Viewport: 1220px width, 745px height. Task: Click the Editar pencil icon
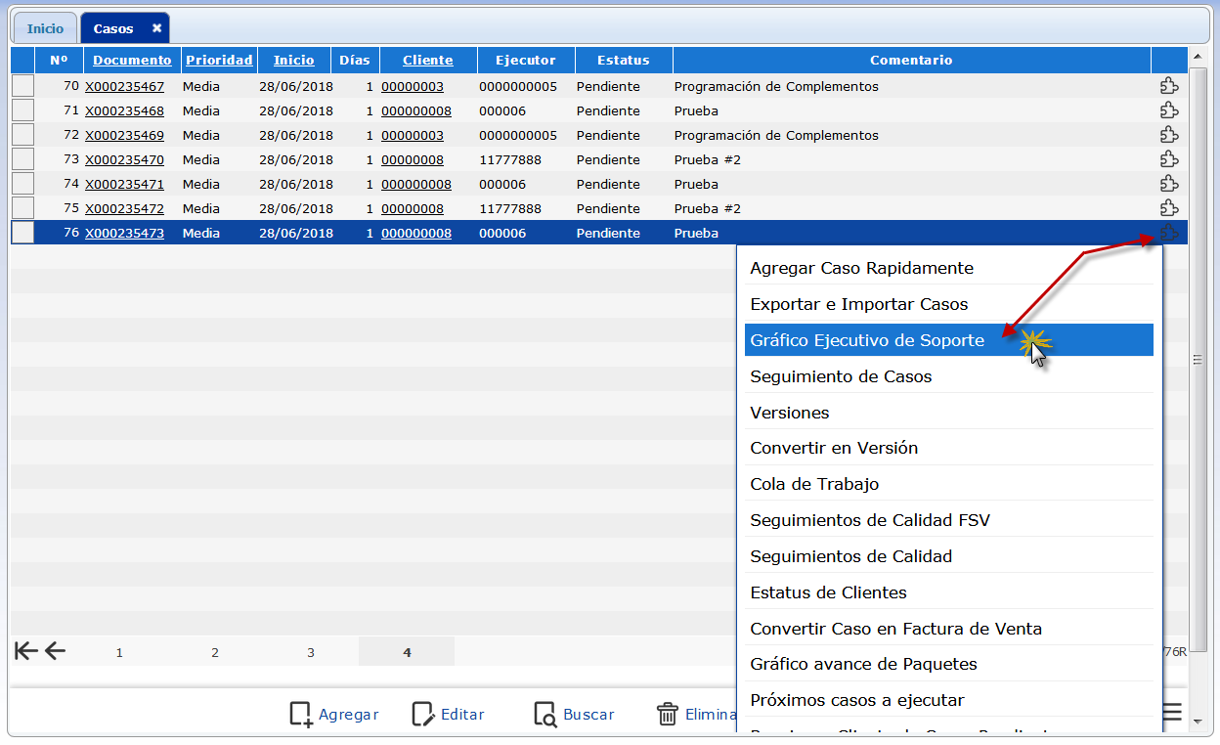coord(422,715)
